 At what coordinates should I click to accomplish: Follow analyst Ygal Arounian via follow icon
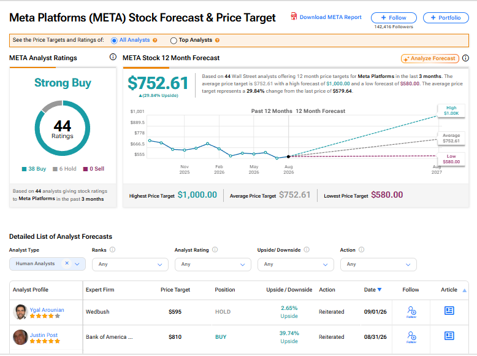coord(411,312)
